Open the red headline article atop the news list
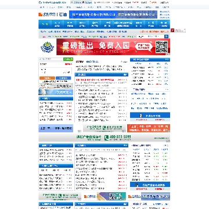 [95, 80]
